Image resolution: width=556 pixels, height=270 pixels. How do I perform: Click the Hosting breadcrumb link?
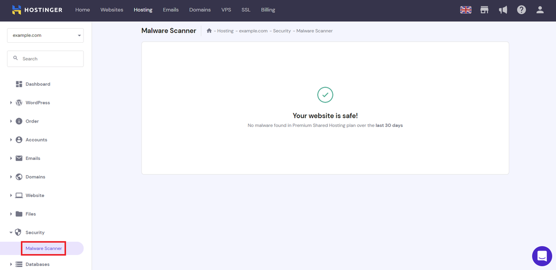point(225,31)
